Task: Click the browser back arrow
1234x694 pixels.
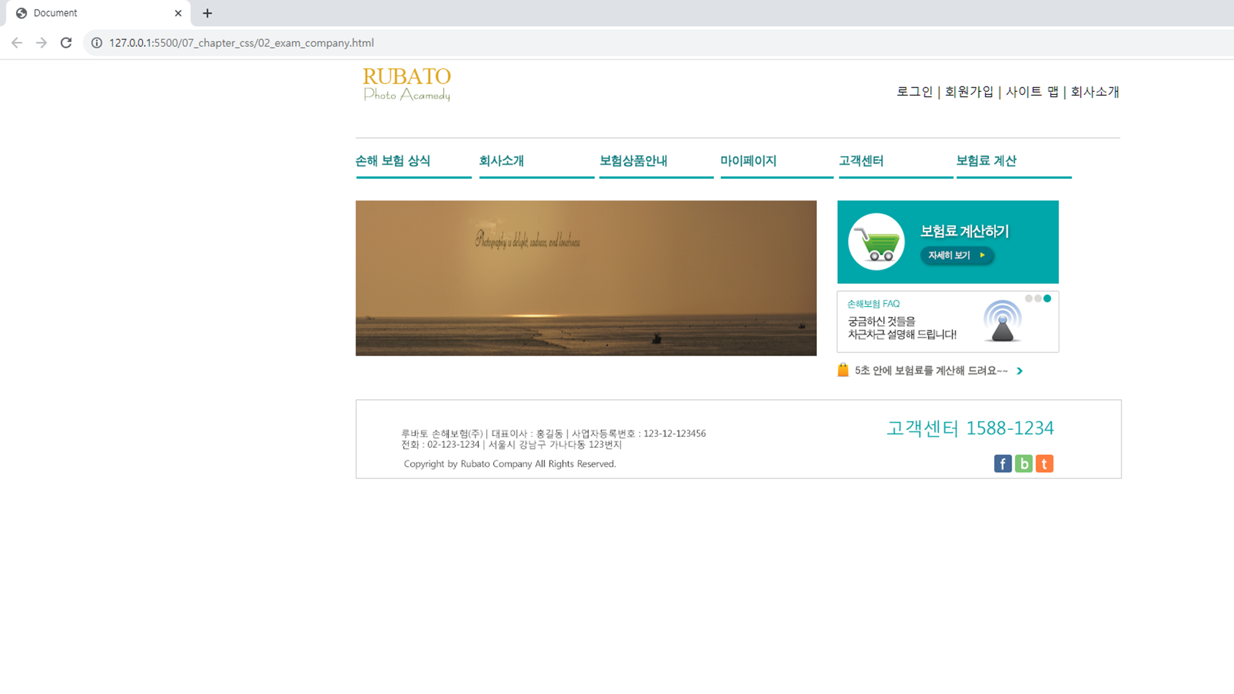Action: [17, 43]
